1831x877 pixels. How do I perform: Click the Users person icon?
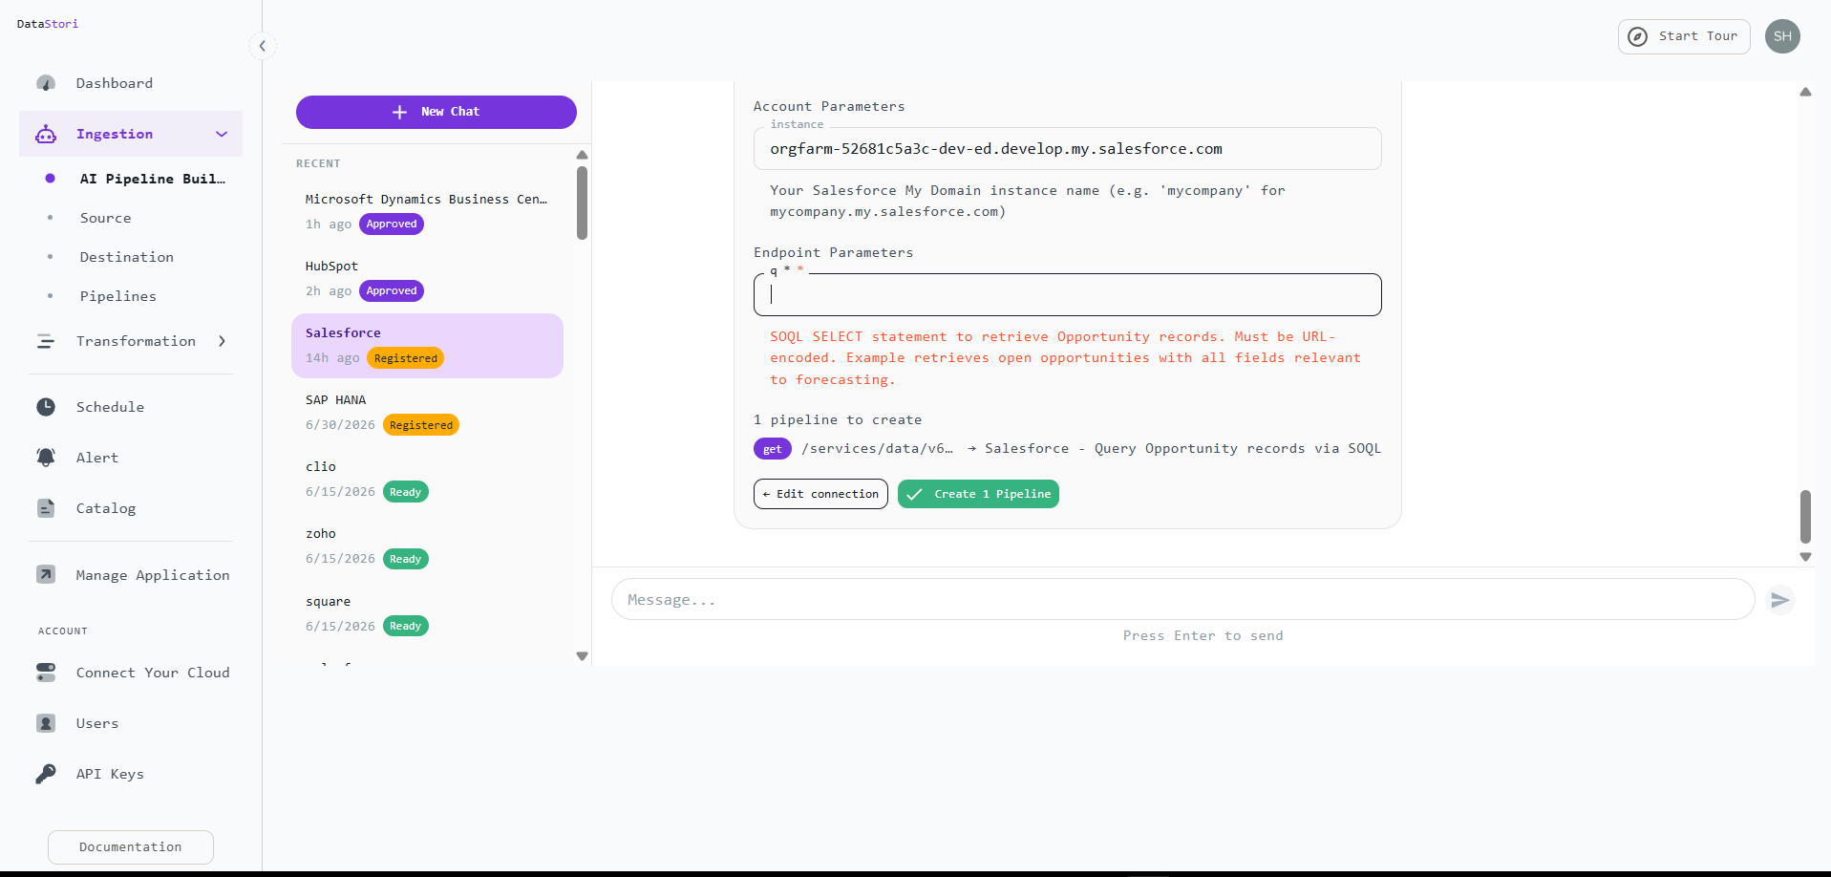[x=46, y=723]
